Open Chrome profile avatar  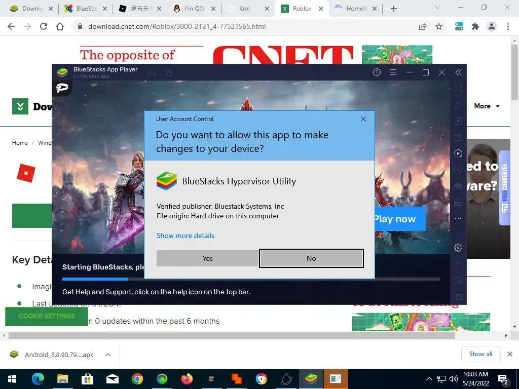(492, 26)
